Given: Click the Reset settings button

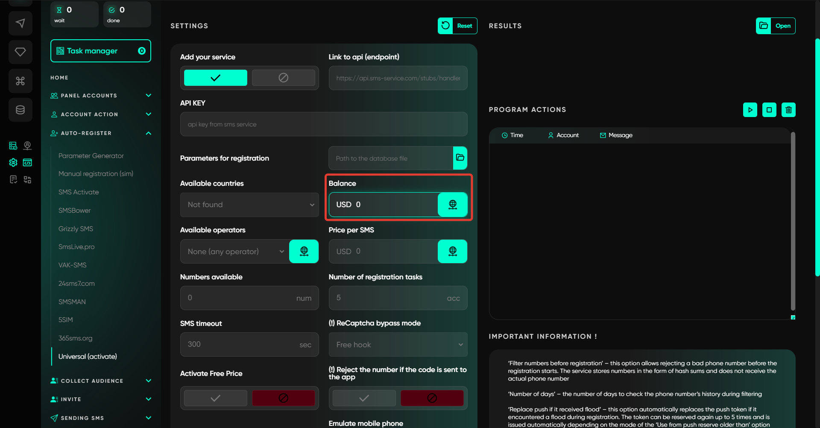Looking at the screenshot, I should pos(457,26).
